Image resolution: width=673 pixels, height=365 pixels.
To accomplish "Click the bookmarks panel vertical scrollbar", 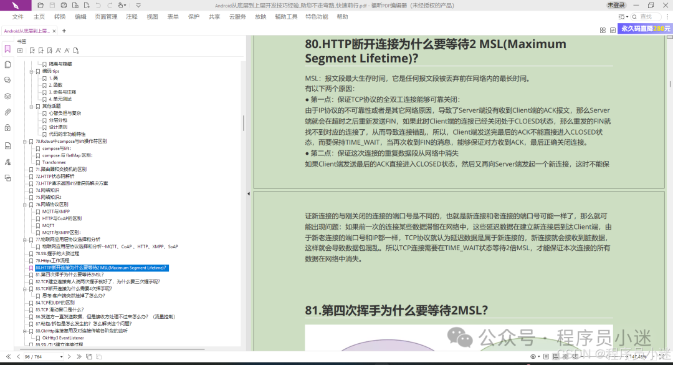I will (x=244, y=123).
